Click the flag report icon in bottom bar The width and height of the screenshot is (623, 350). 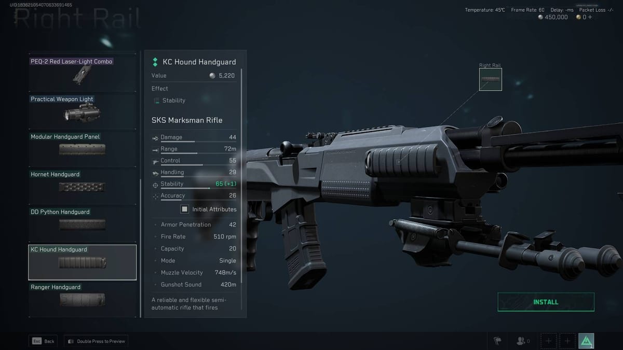(497, 341)
